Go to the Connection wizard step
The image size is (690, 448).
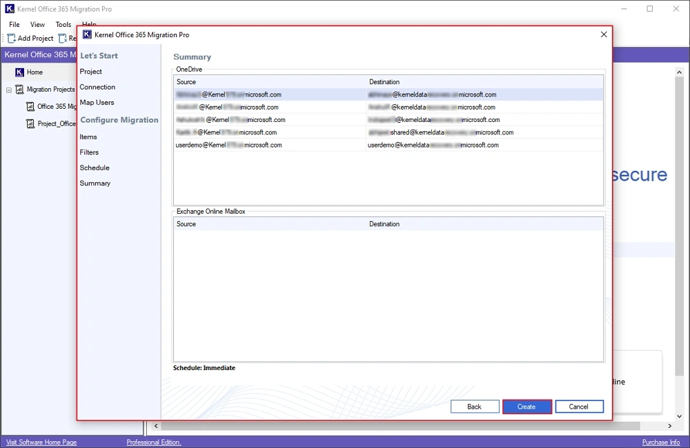click(97, 87)
